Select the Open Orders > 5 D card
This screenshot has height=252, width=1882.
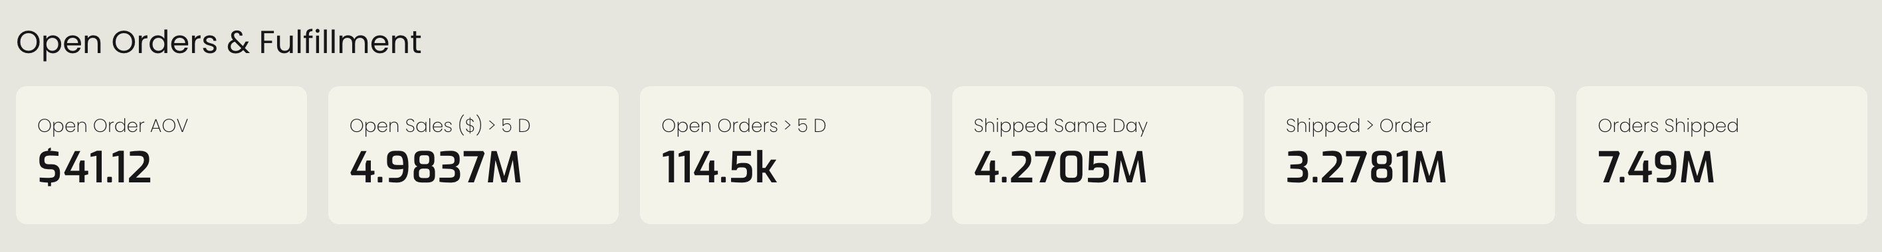(785, 155)
